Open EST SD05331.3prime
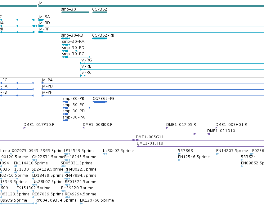This screenshot has width=264, height=205. [77, 163]
